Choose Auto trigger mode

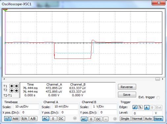(148, 119)
